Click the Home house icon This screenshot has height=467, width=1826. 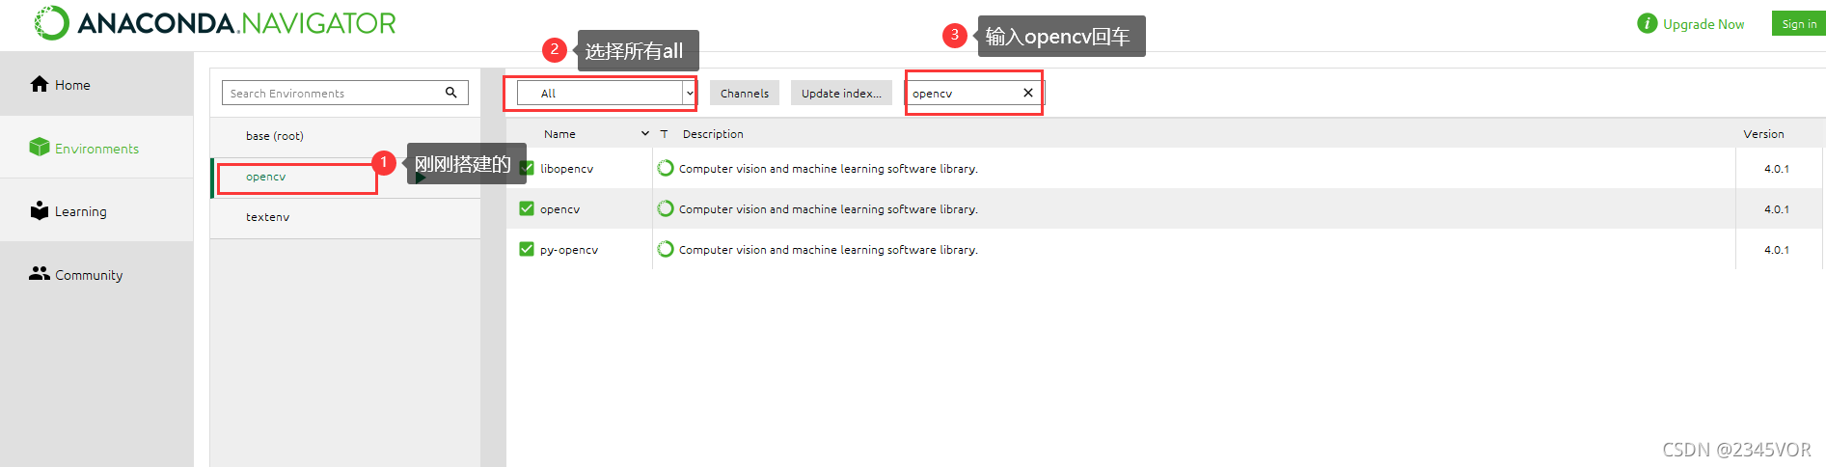coord(40,84)
